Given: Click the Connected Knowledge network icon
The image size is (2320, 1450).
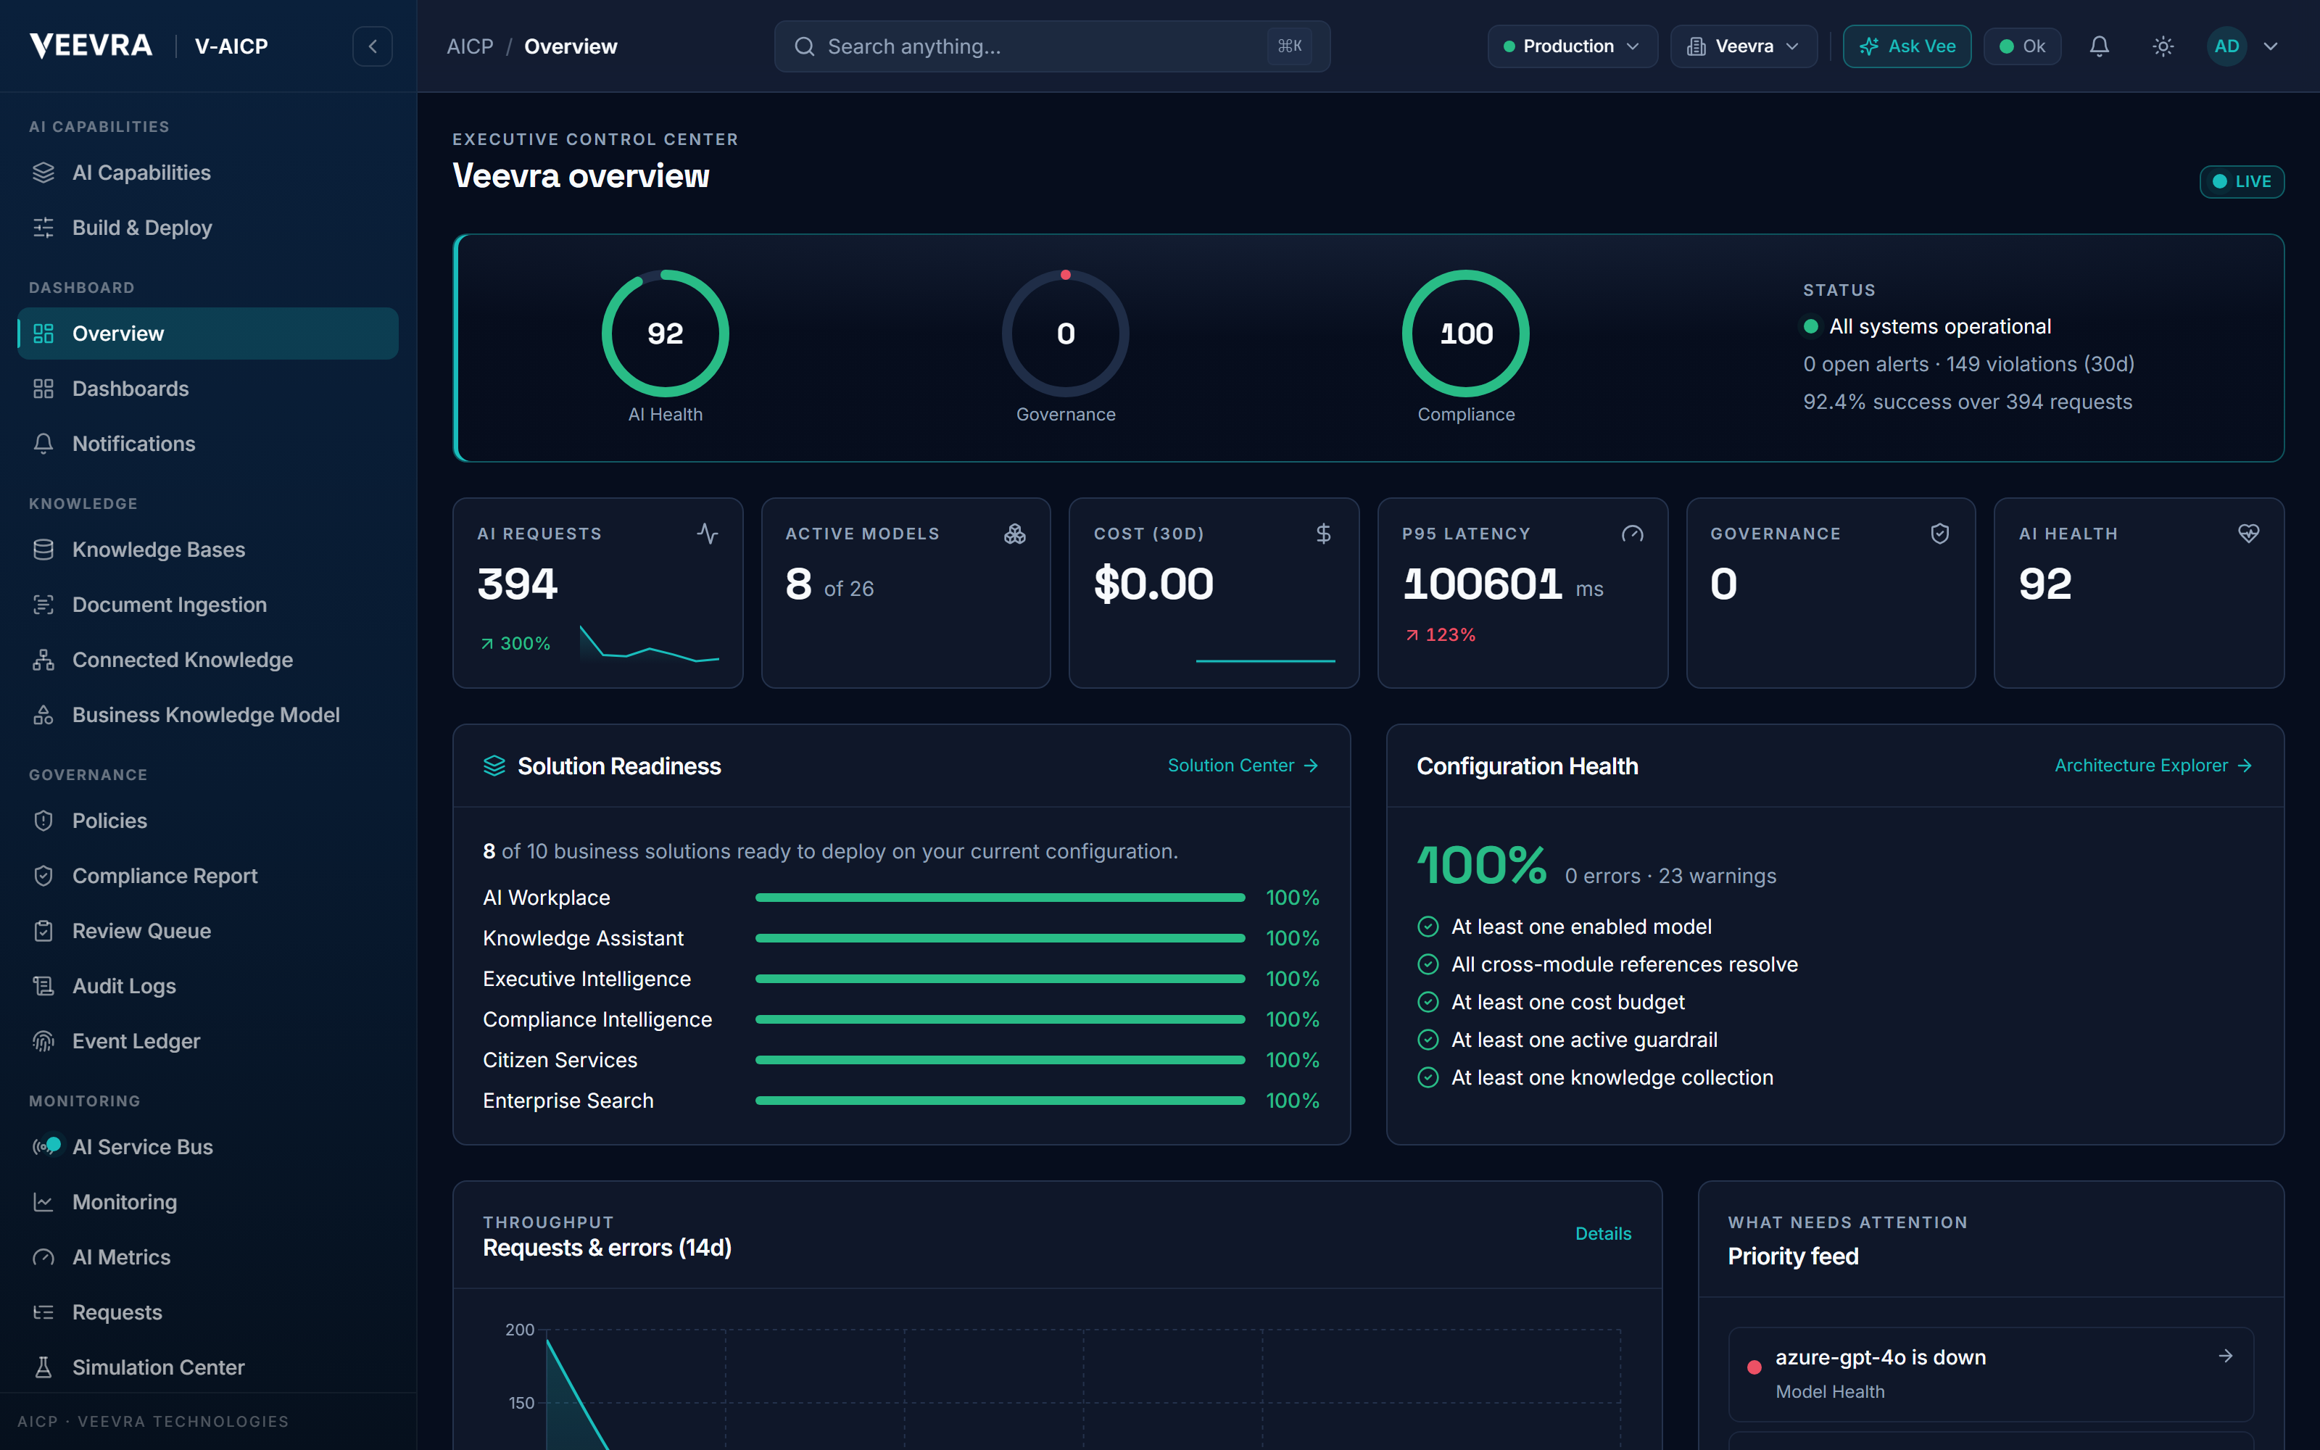Looking at the screenshot, I should (x=43, y=660).
